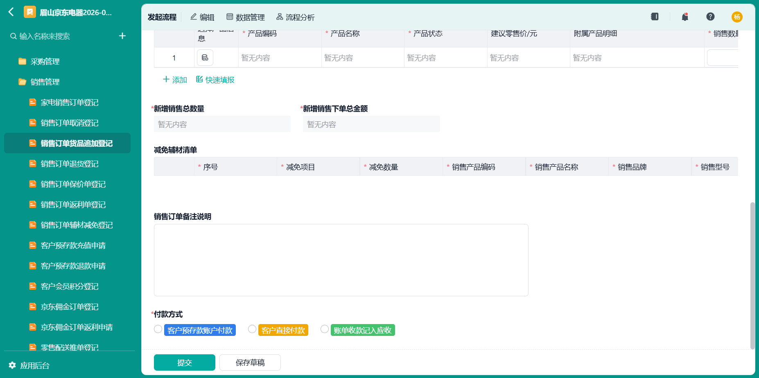Click the form icon of 销售订单退货登记
Screen dimensions: 759x378
click(x=33, y=163)
